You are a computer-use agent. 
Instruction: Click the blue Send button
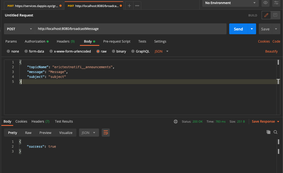coord(238,29)
